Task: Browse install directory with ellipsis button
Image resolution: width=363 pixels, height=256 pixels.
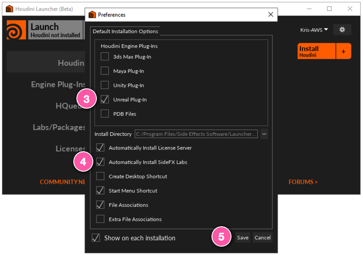Action: click(x=264, y=134)
